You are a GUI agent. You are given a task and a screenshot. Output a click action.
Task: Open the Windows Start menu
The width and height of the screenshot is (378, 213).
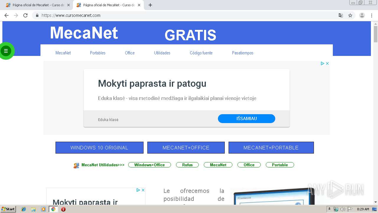(x=8, y=209)
